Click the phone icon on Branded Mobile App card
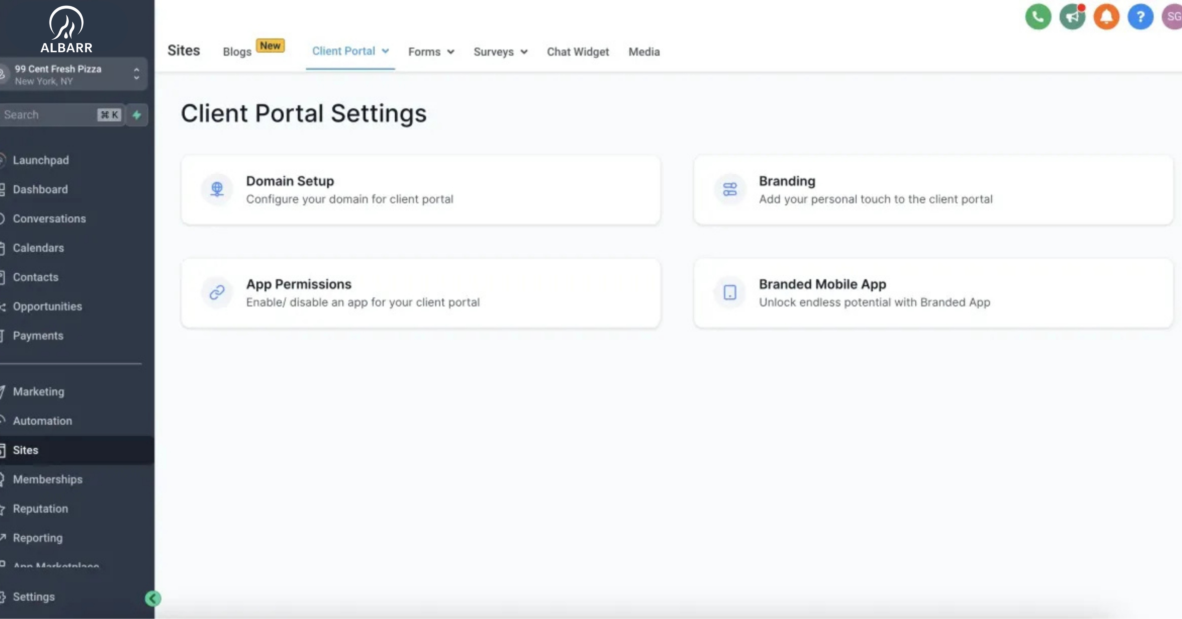Viewport: 1182px width, 619px height. pos(729,293)
